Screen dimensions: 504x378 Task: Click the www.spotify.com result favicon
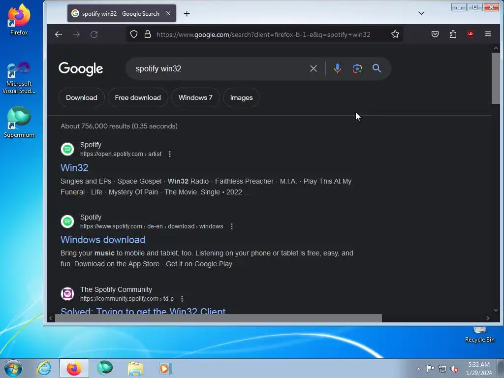click(x=67, y=221)
